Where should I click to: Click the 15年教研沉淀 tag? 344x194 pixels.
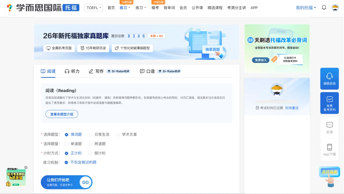[x=93, y=48]
